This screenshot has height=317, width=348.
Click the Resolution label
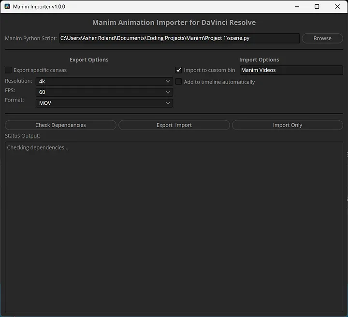coord(18,81)
